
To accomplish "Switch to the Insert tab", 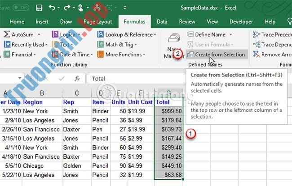I will [x=42, y=21].
